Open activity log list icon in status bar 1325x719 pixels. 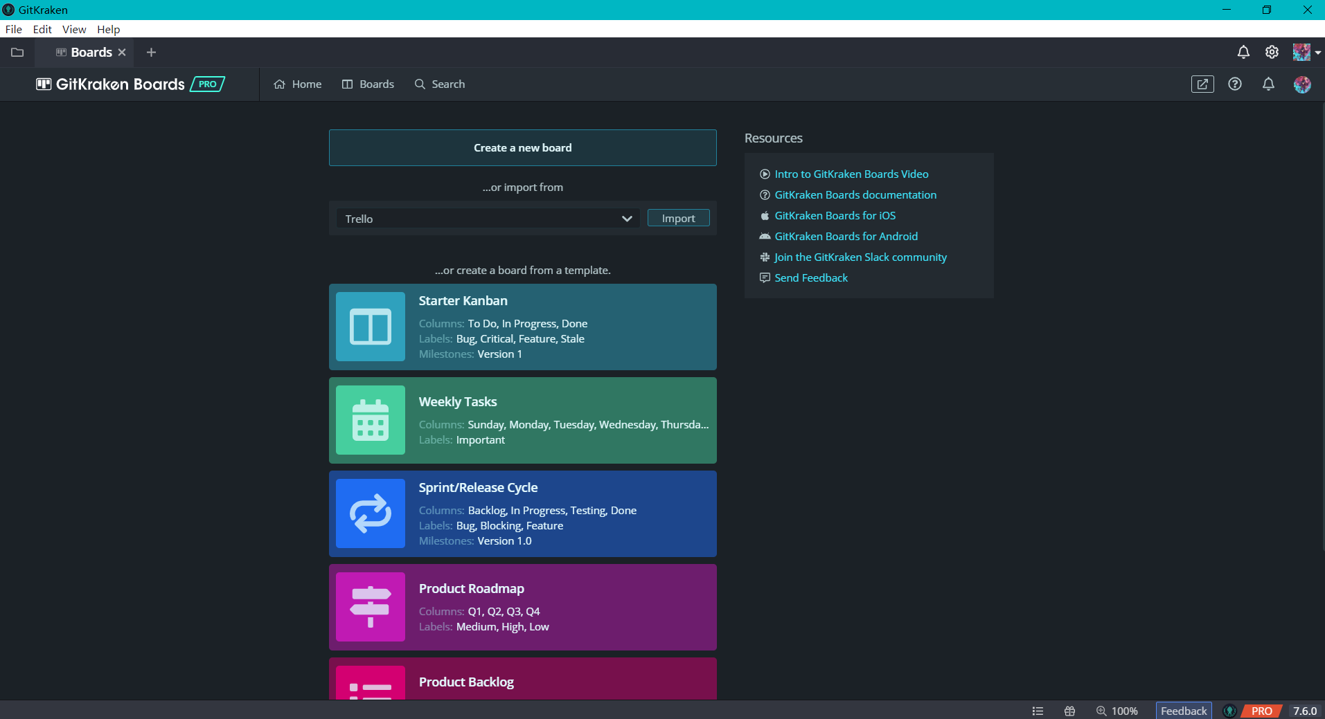tap(1038, 711)
